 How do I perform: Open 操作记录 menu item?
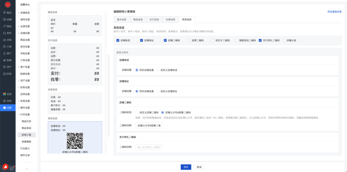coord(25,155)
